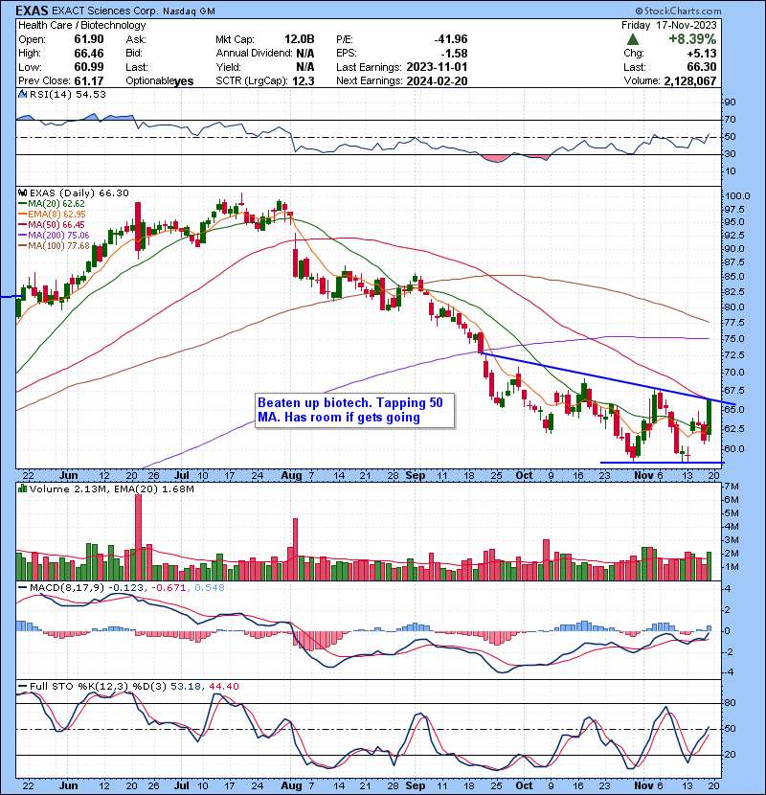The image size is (766, 795).
Task: Click the Last Earnings 2023-11-01 date
Action: [x=437, y=67]
